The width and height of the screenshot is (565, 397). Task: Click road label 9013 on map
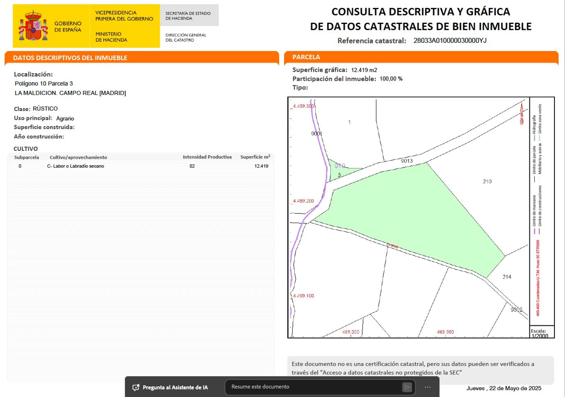(407, 161)
